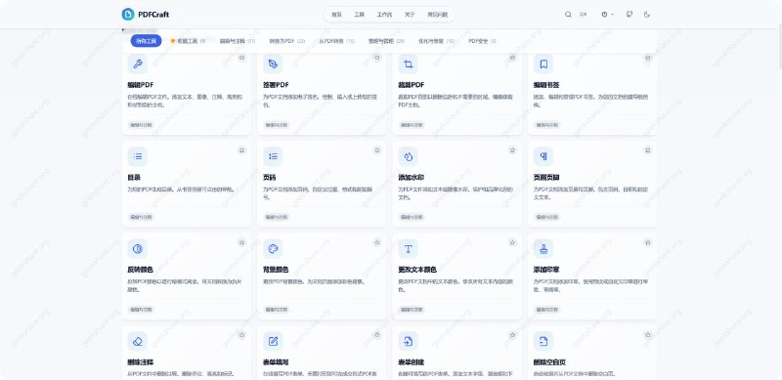This screenshot has width=782, height=380.
Task: Open the 编辑PDF tool title
Action: (140, 85)
